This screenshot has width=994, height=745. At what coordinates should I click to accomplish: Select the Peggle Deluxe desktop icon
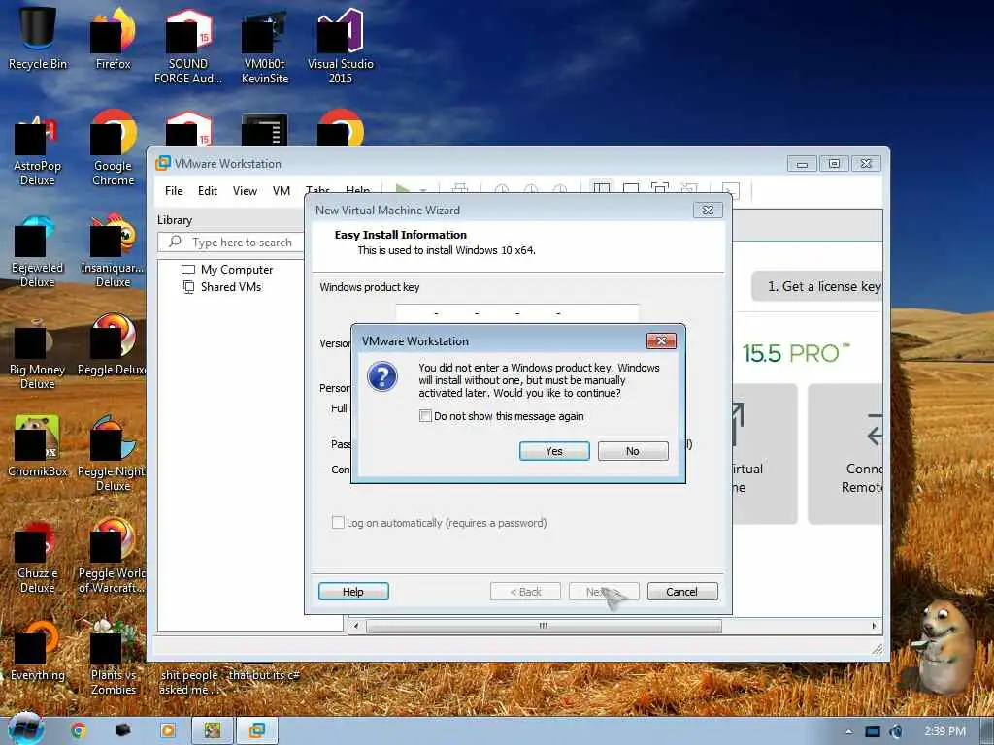tap(112, 345)
